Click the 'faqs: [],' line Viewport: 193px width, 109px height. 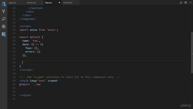coord(32,48)
